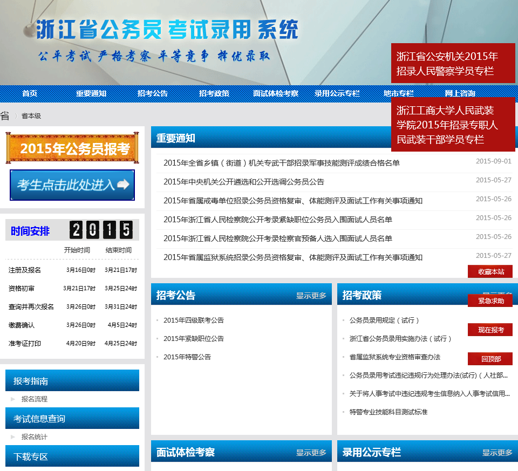Click the 重要通知 panel header title
The width and height of the screenshot is (518, 471).
[175, 138]
